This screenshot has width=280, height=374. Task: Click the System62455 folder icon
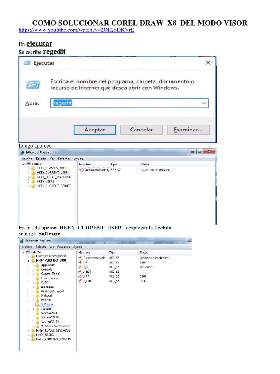click(x=38, y=322)
